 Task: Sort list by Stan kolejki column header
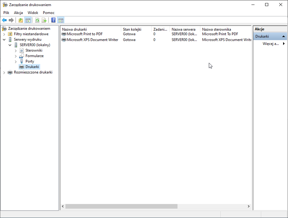coord(132,29)
